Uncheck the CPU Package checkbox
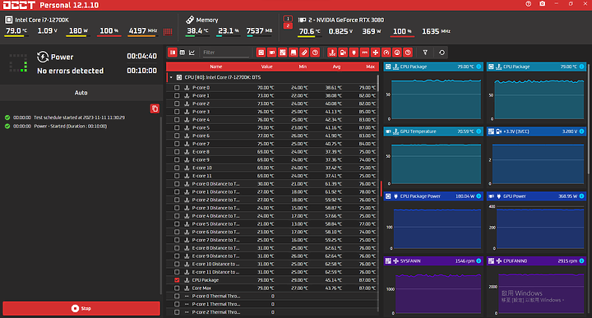This screenshot has width=592, height=318. [x=177, y=280]
